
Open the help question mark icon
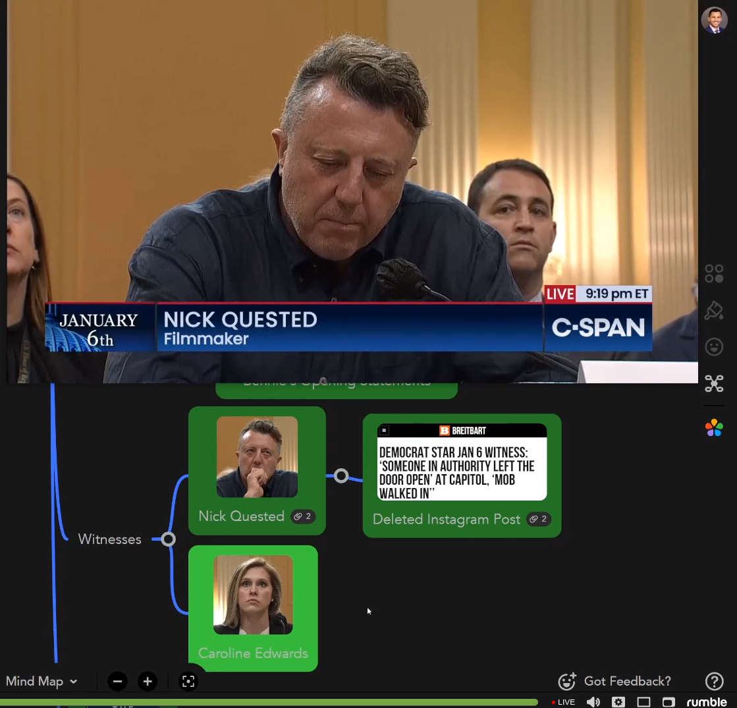[715, 681]
